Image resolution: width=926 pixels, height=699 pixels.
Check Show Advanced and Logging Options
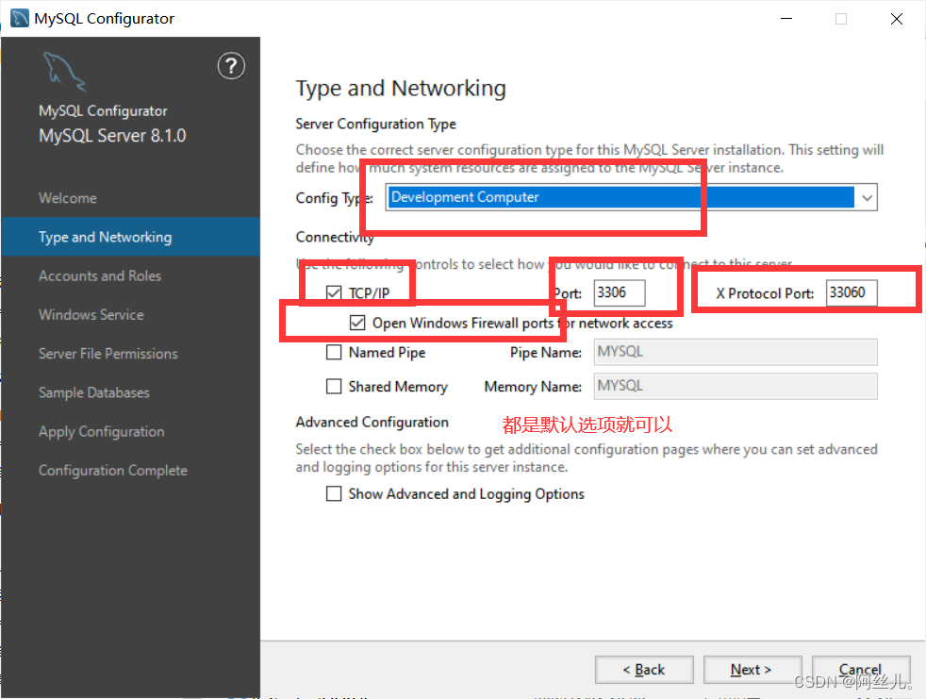334,493
